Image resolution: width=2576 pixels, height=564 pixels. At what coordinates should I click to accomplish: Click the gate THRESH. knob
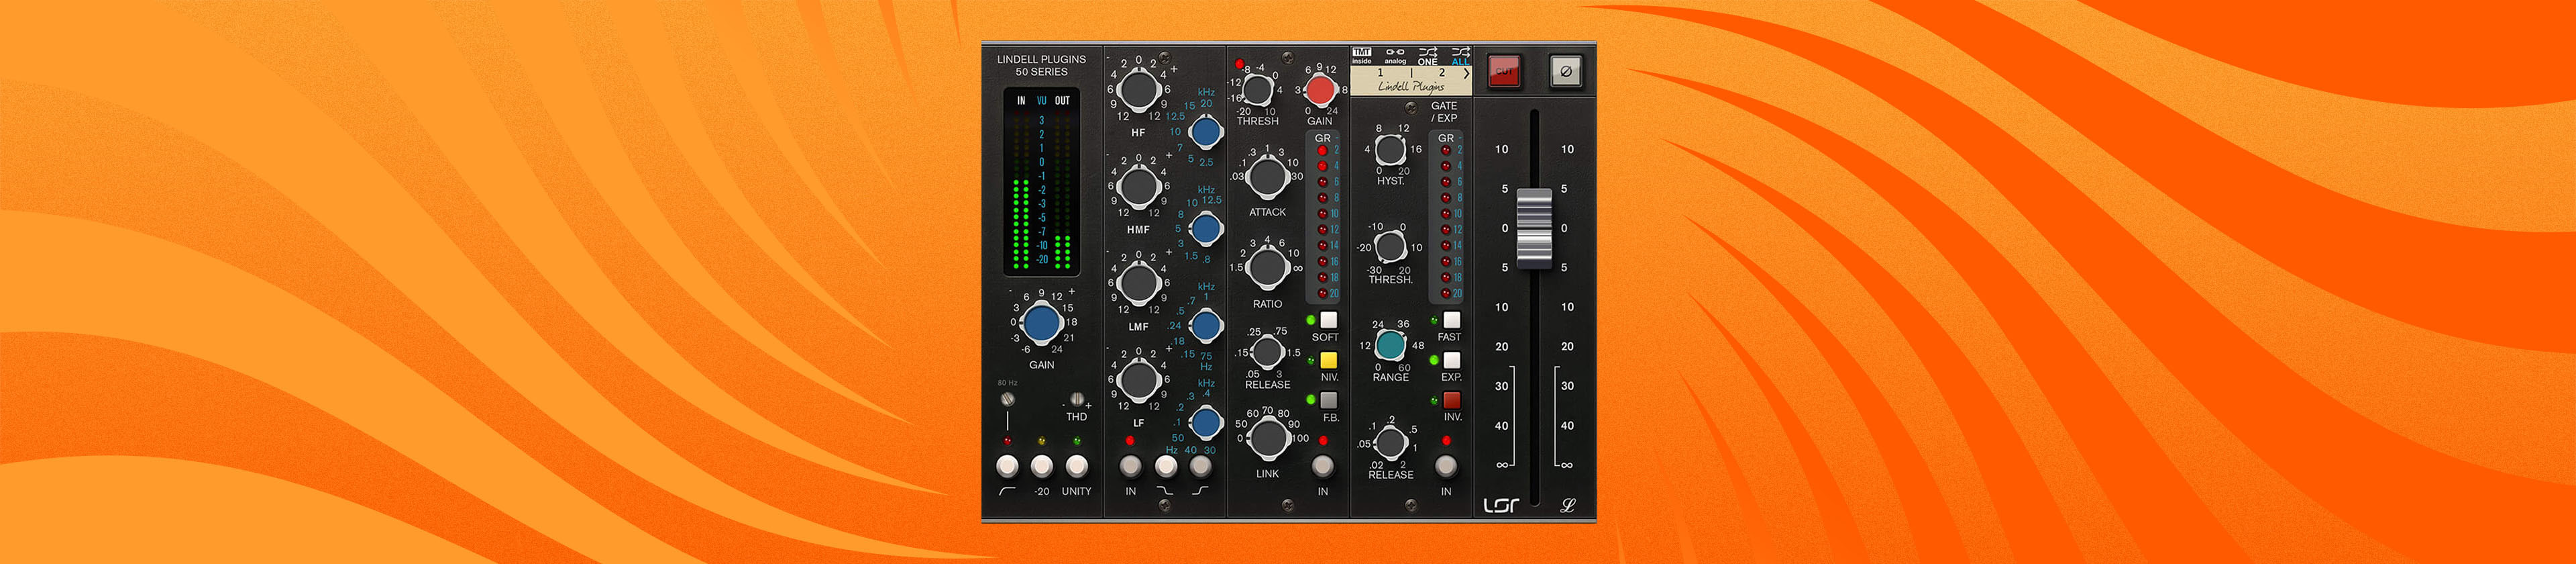tap(1390, 246)
